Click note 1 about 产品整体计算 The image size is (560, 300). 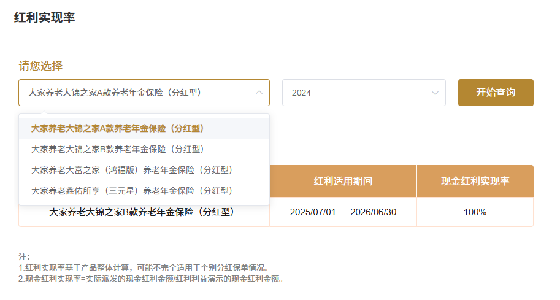pyautogui.click(x=144, y=267)
